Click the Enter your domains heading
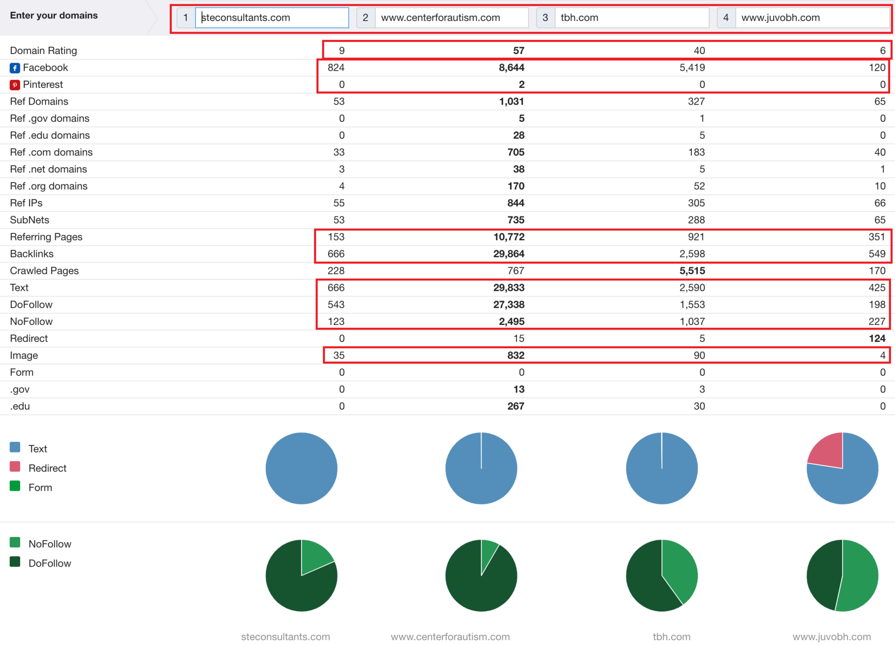The image size is (895, 645). (x=54, y=15)
